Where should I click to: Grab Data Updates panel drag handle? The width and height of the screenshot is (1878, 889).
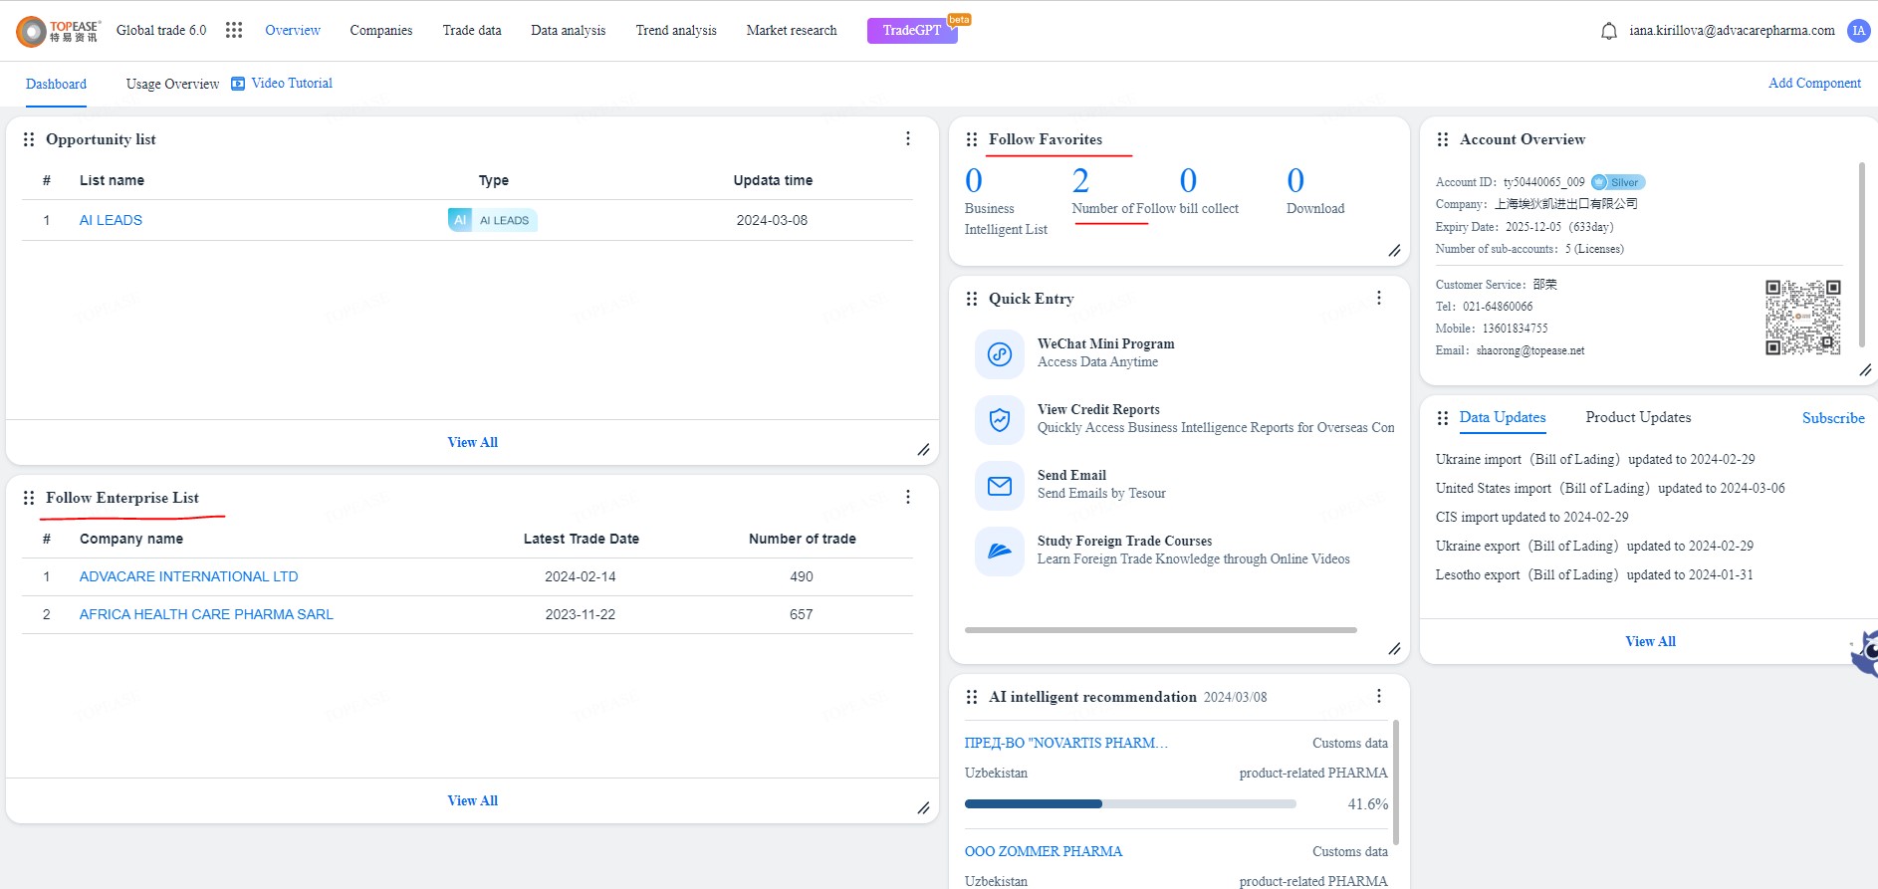1443,418
